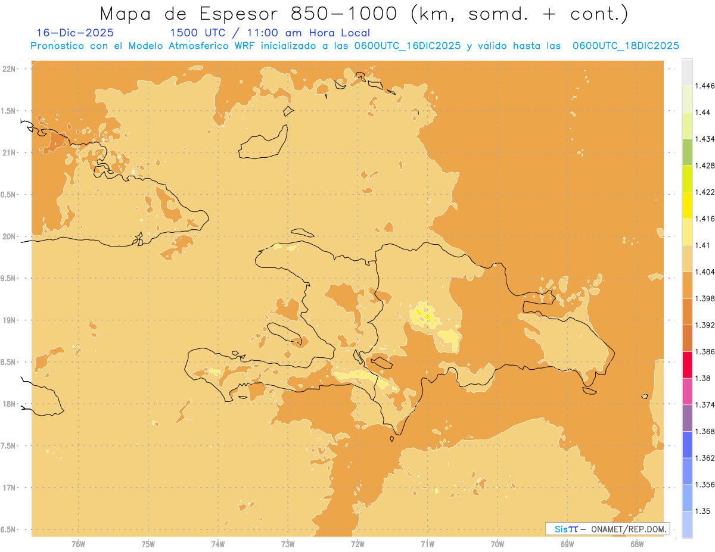The width and height of the screenshot is (715, 552).
Task: Click the bright yellow legend segment above 1.416
Action: [x=687, y=205]
